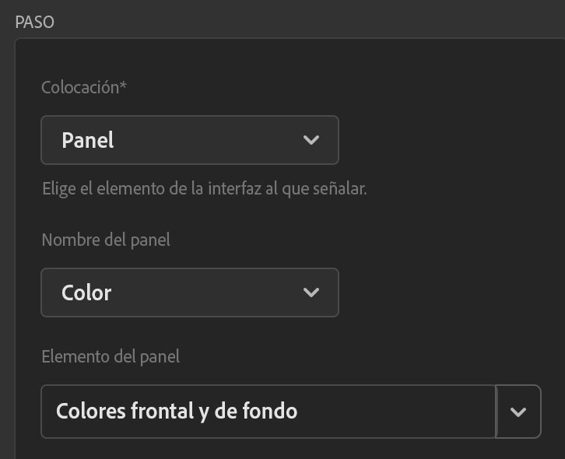Click the chevron arrow in the Color dropdown
The height and width of the screenshot is (459, 565).
click(311, 293)
